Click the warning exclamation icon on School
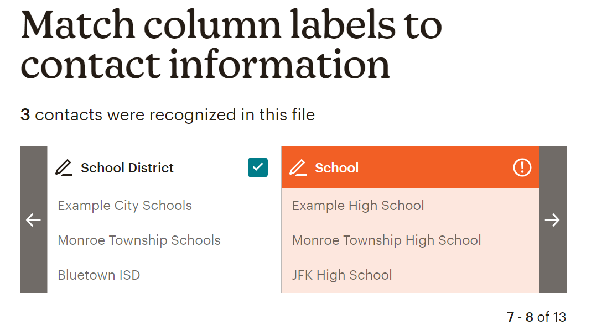Image resolution: width=607 pixels, height=325 pixels. (522, 167)
